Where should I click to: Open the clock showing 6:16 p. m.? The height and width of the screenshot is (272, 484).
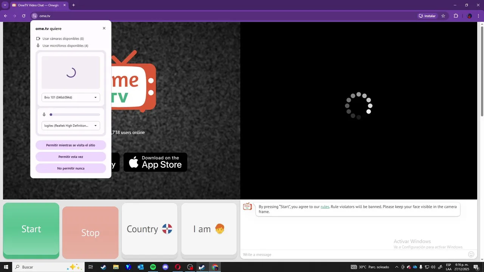point(462,267)
